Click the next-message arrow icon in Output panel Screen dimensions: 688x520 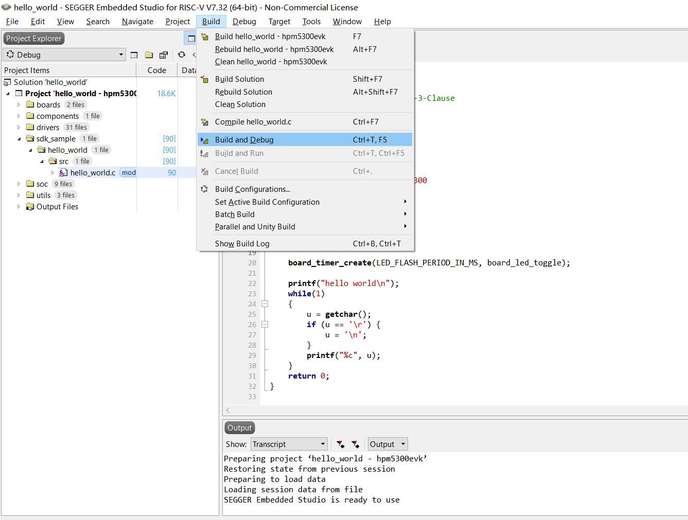pos(355,444)
